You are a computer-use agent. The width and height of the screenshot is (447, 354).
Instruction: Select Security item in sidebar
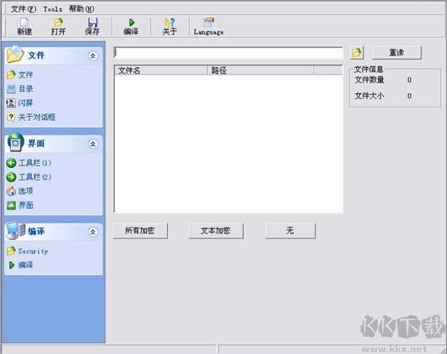(28, 251)
